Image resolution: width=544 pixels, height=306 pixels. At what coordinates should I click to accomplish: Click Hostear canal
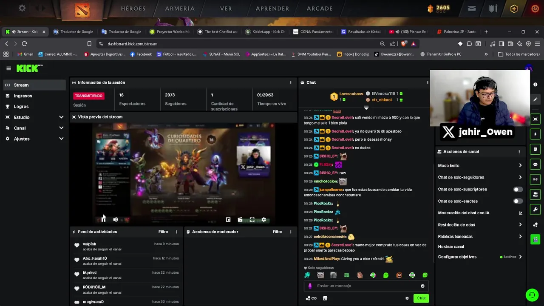tap(451, 246)
